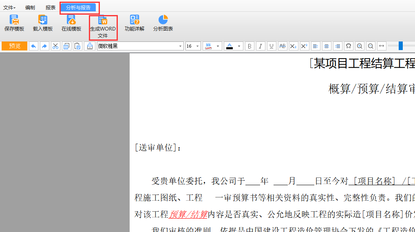This screenshot has height=232, width=415.
Task: Open the Function Details (功能详解) help
Action: coord(135,23)
